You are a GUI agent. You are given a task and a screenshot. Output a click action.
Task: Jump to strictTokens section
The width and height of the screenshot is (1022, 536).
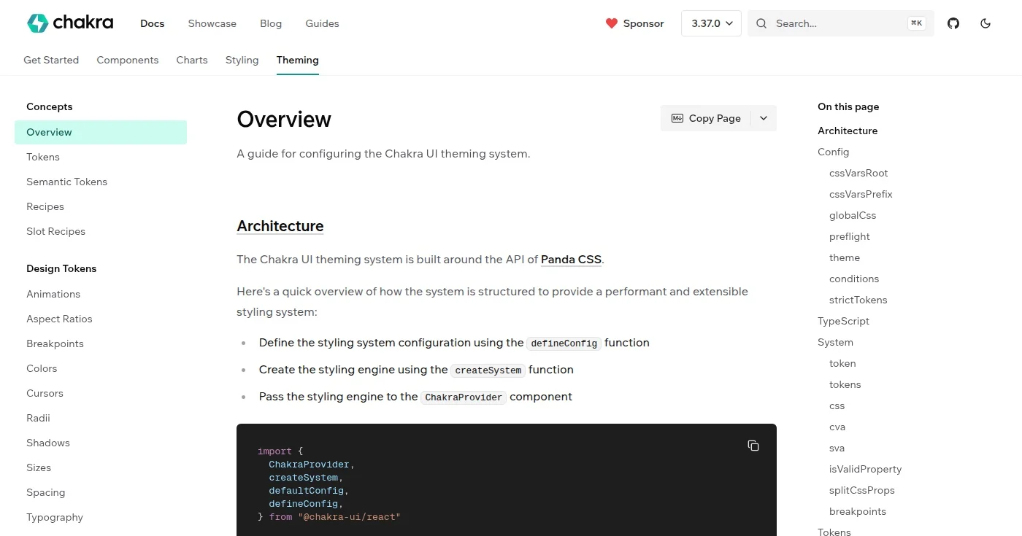pyautogui.click(x=858, y=300)
